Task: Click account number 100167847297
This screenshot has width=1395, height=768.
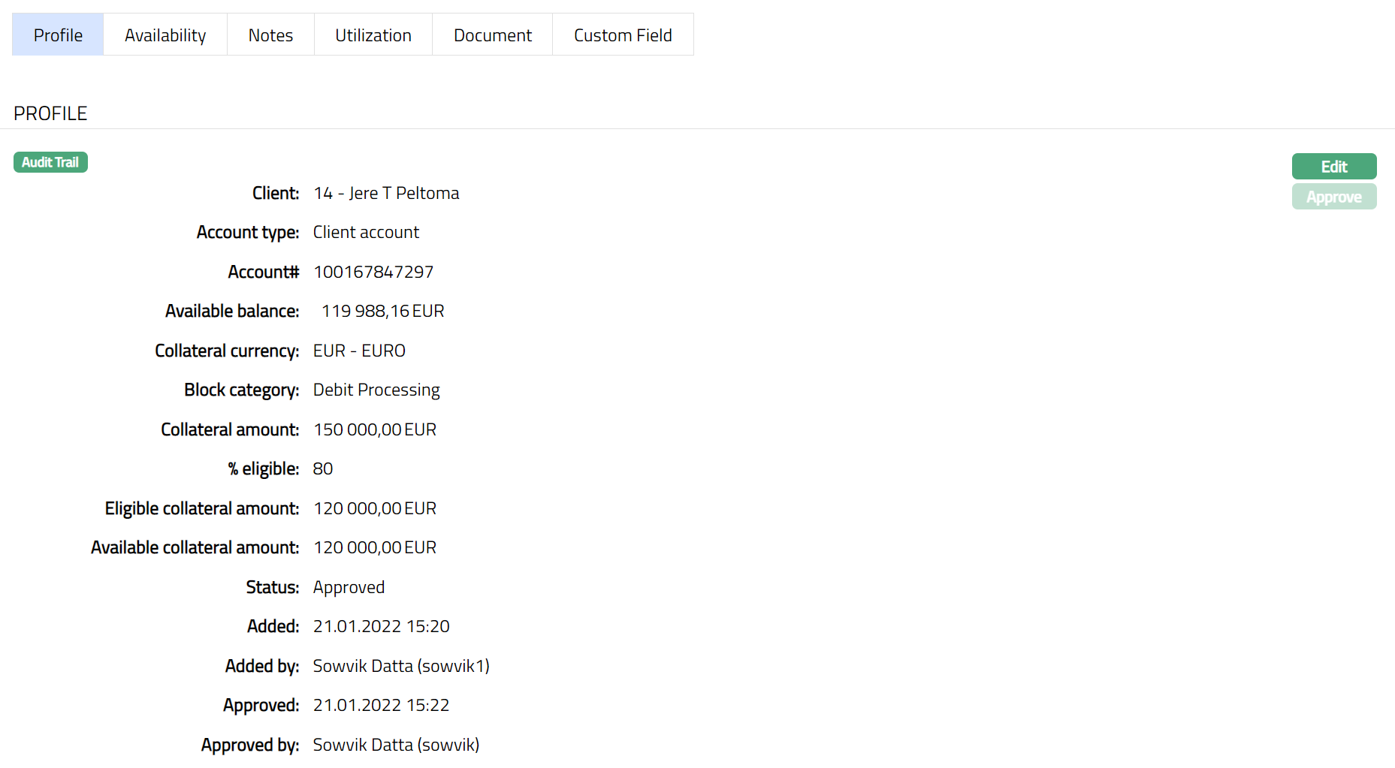Action: [x=373, y=272]
